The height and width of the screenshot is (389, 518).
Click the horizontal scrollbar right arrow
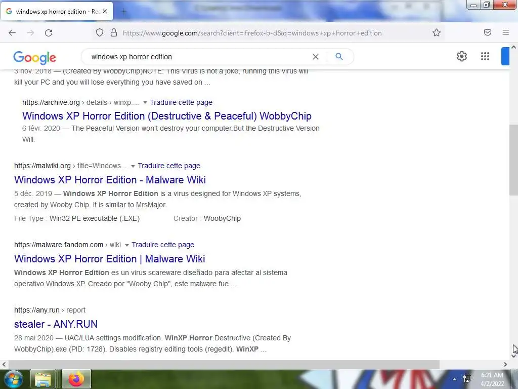[505, 365]
